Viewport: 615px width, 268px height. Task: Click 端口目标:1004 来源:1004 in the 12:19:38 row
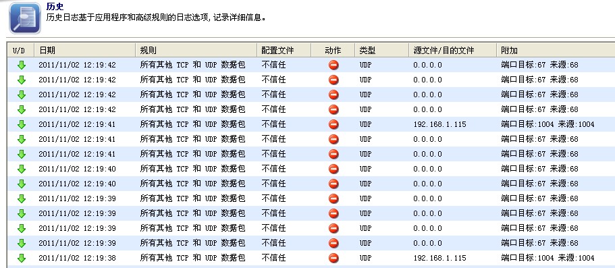pos(547,258)
